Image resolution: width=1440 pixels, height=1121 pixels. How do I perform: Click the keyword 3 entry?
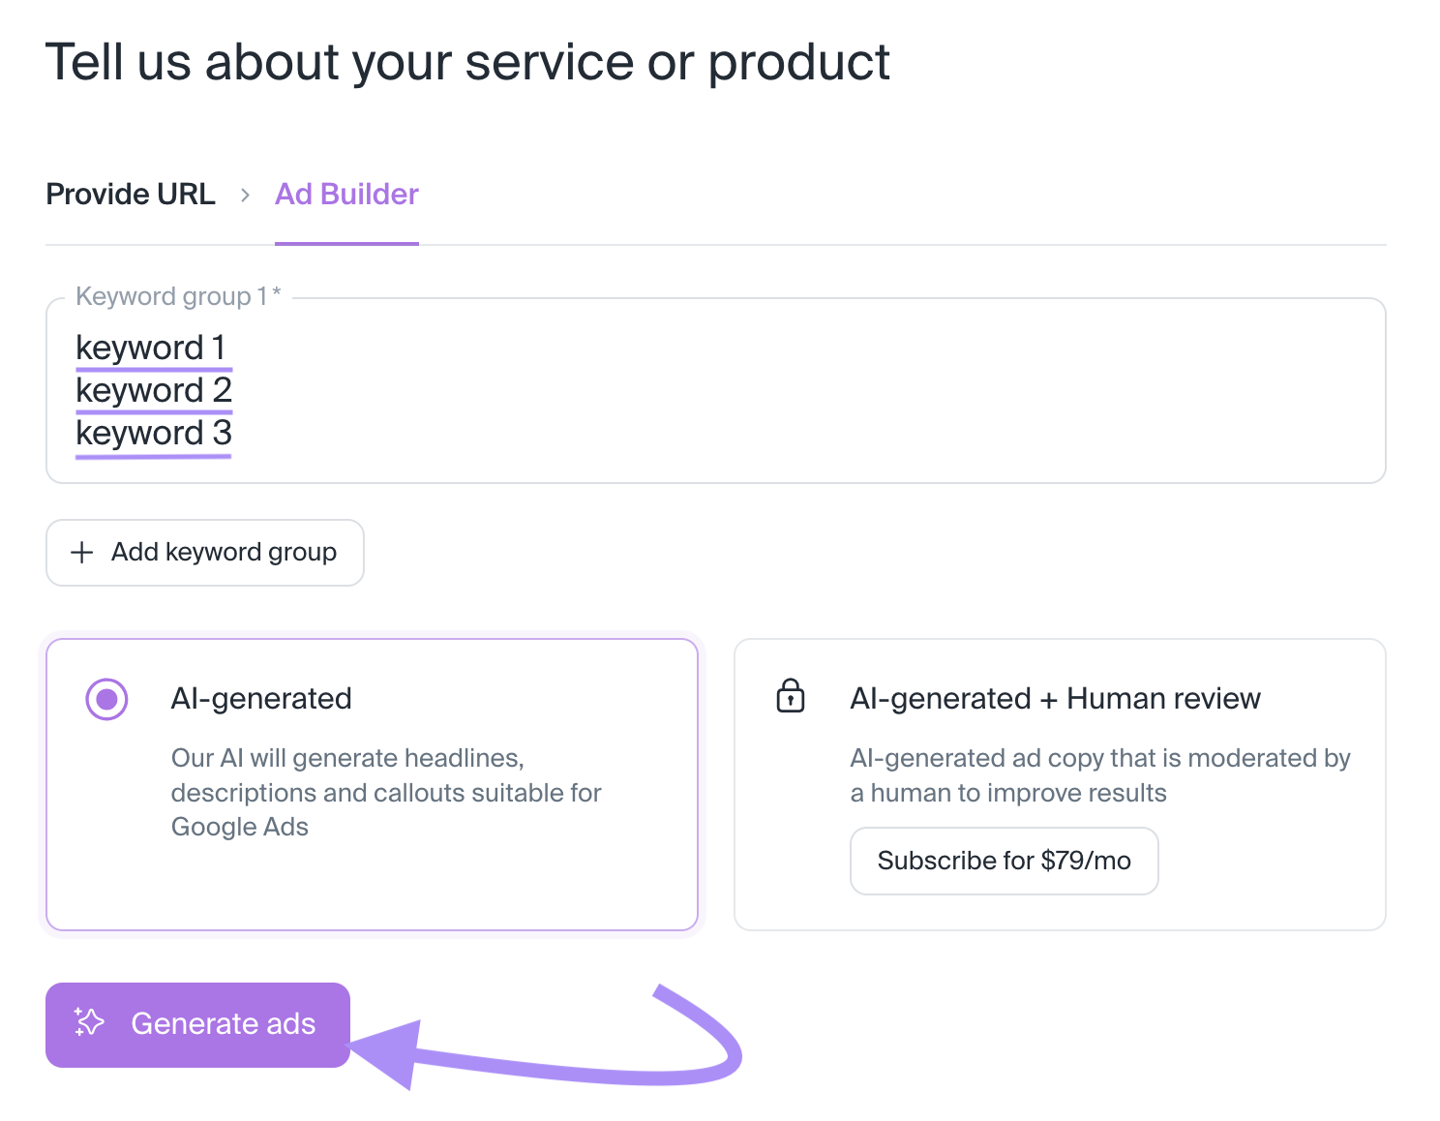coord(153,433)
